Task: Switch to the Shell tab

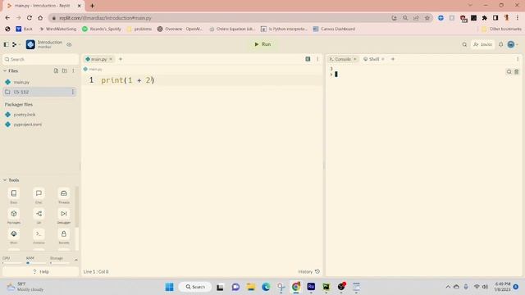Action: pyautogui.click(x=372, y=59)
